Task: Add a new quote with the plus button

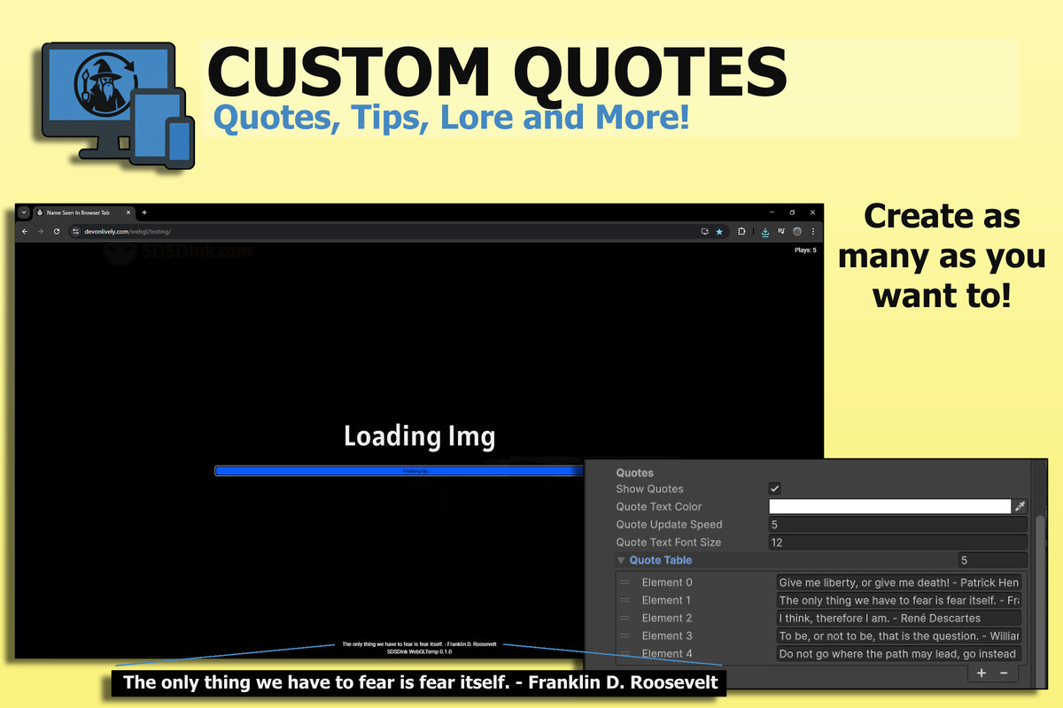Action: (x=981, y=673)
